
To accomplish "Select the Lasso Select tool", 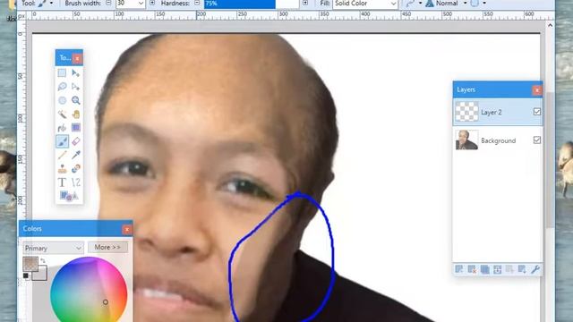I will coord(62,87).
